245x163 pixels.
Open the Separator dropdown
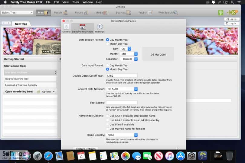click(129, 59)
